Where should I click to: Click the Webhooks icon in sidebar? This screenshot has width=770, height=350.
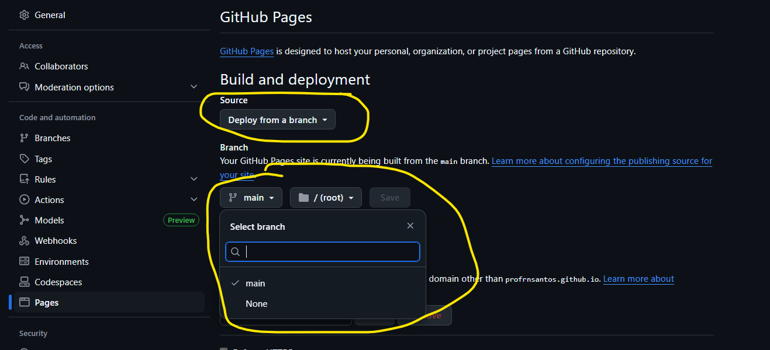pos(24,241)
